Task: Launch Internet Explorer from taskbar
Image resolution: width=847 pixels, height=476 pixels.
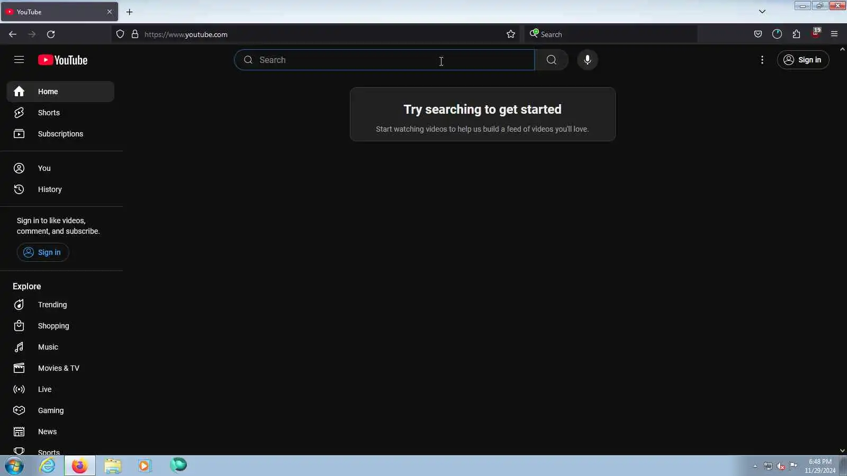Action: [48, 466]
